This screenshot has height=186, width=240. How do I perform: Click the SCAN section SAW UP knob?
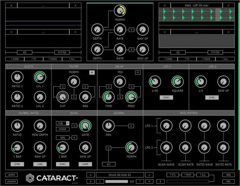tap(85, 148)
